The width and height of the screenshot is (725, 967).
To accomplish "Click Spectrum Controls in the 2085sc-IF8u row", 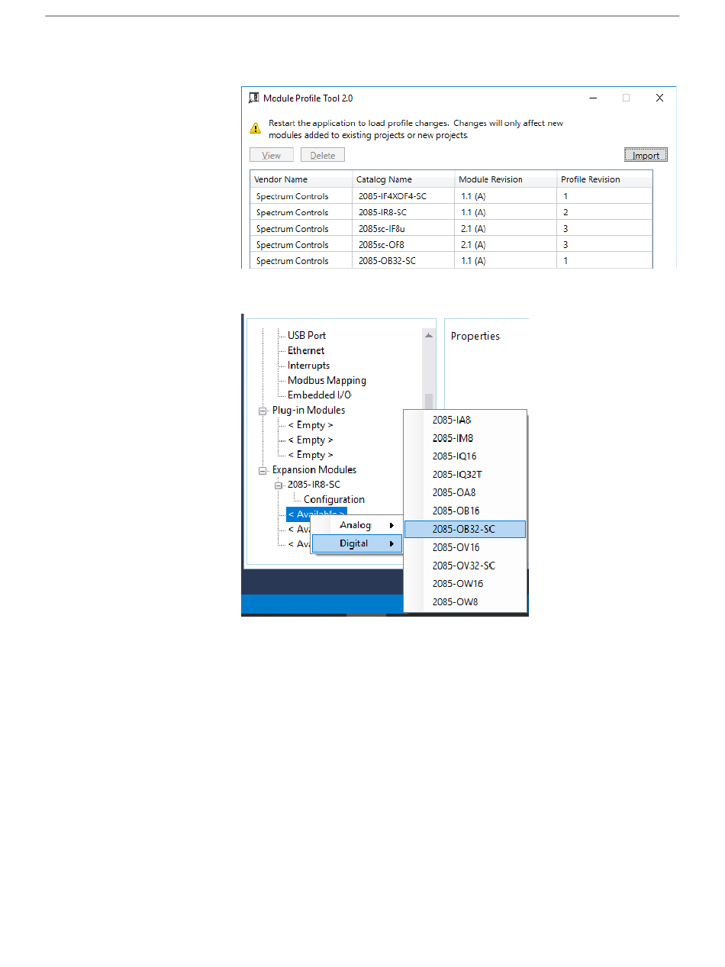I will [292, 228].
